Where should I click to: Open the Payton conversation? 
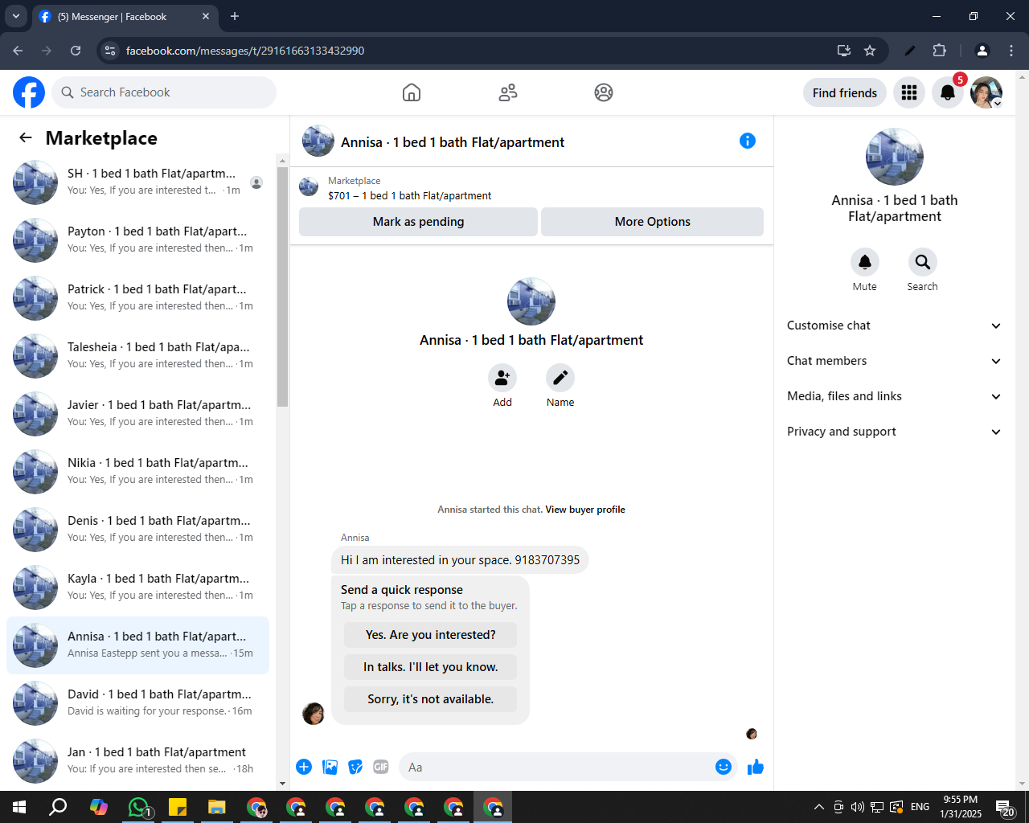137,240
